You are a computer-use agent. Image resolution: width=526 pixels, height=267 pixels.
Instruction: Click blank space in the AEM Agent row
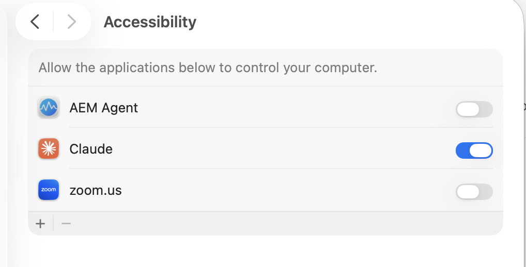click(295, 108)
